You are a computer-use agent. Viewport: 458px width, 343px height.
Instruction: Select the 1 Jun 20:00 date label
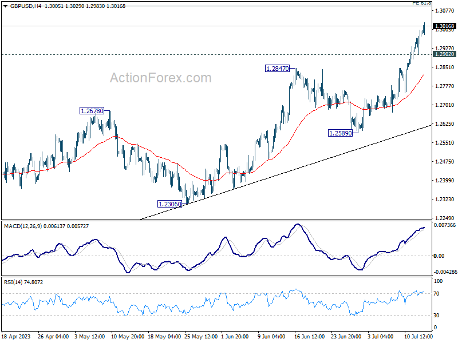[235, 337]
